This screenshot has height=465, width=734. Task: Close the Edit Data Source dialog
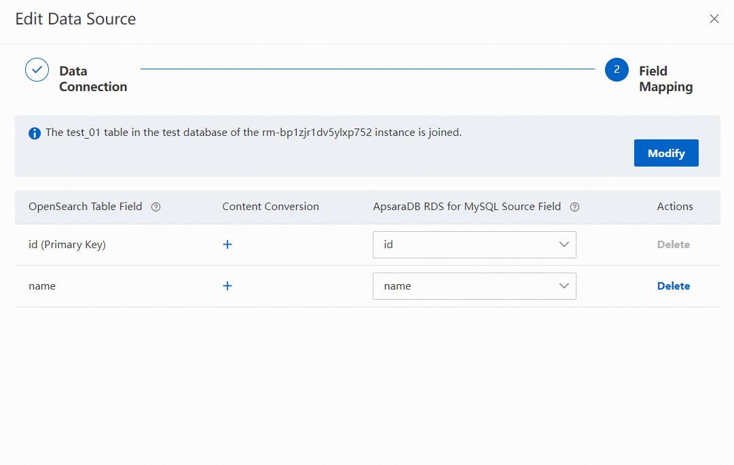coord(714,19)
